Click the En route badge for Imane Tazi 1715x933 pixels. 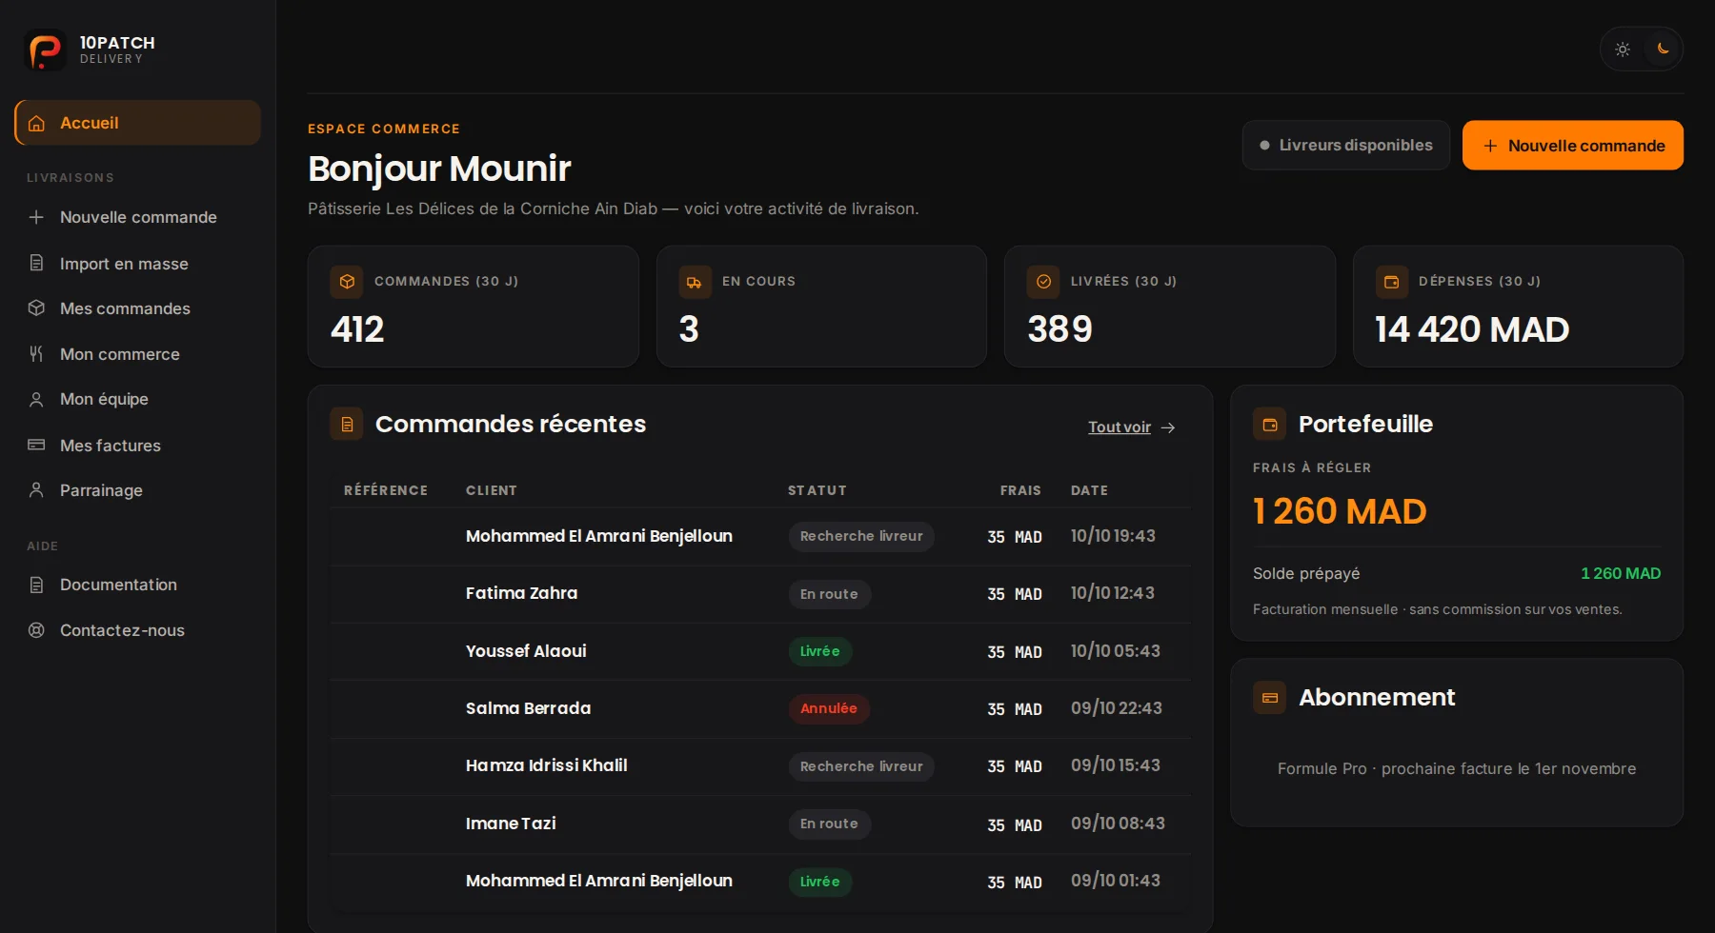coord(829,824)
